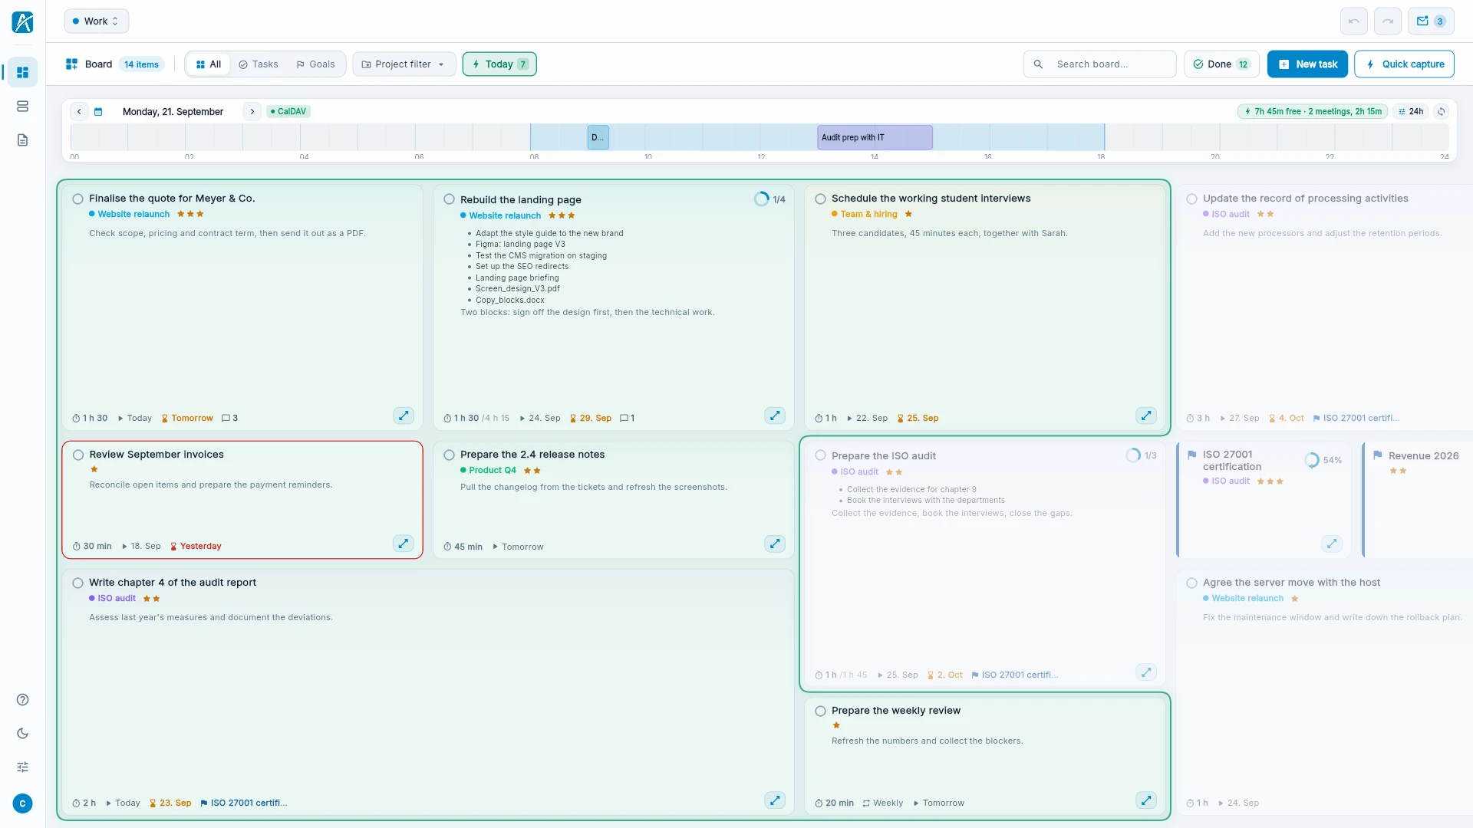Viewport: 1473px width, 828px height.
Task: Select the All filter tab
Action: tap(209, 64)
